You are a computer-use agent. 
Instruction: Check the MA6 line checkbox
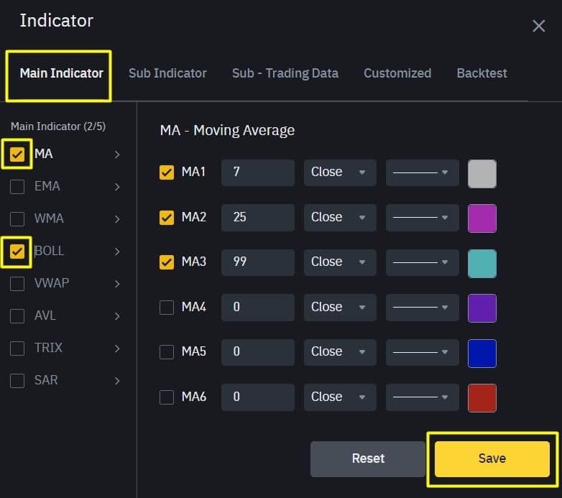pos(167,397)
